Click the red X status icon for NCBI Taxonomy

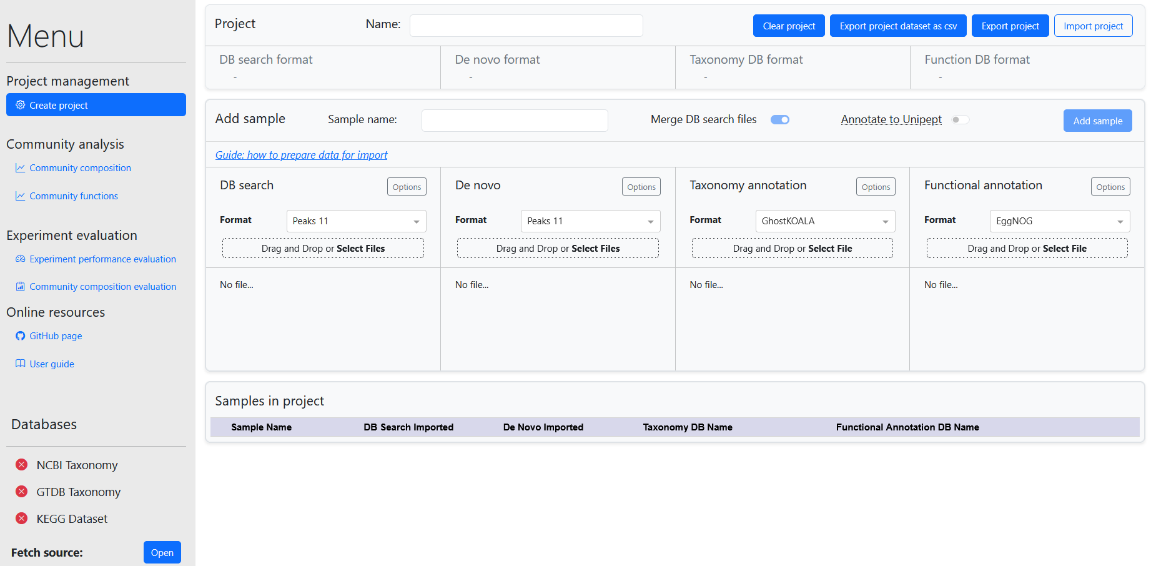[x=22, y=465]
